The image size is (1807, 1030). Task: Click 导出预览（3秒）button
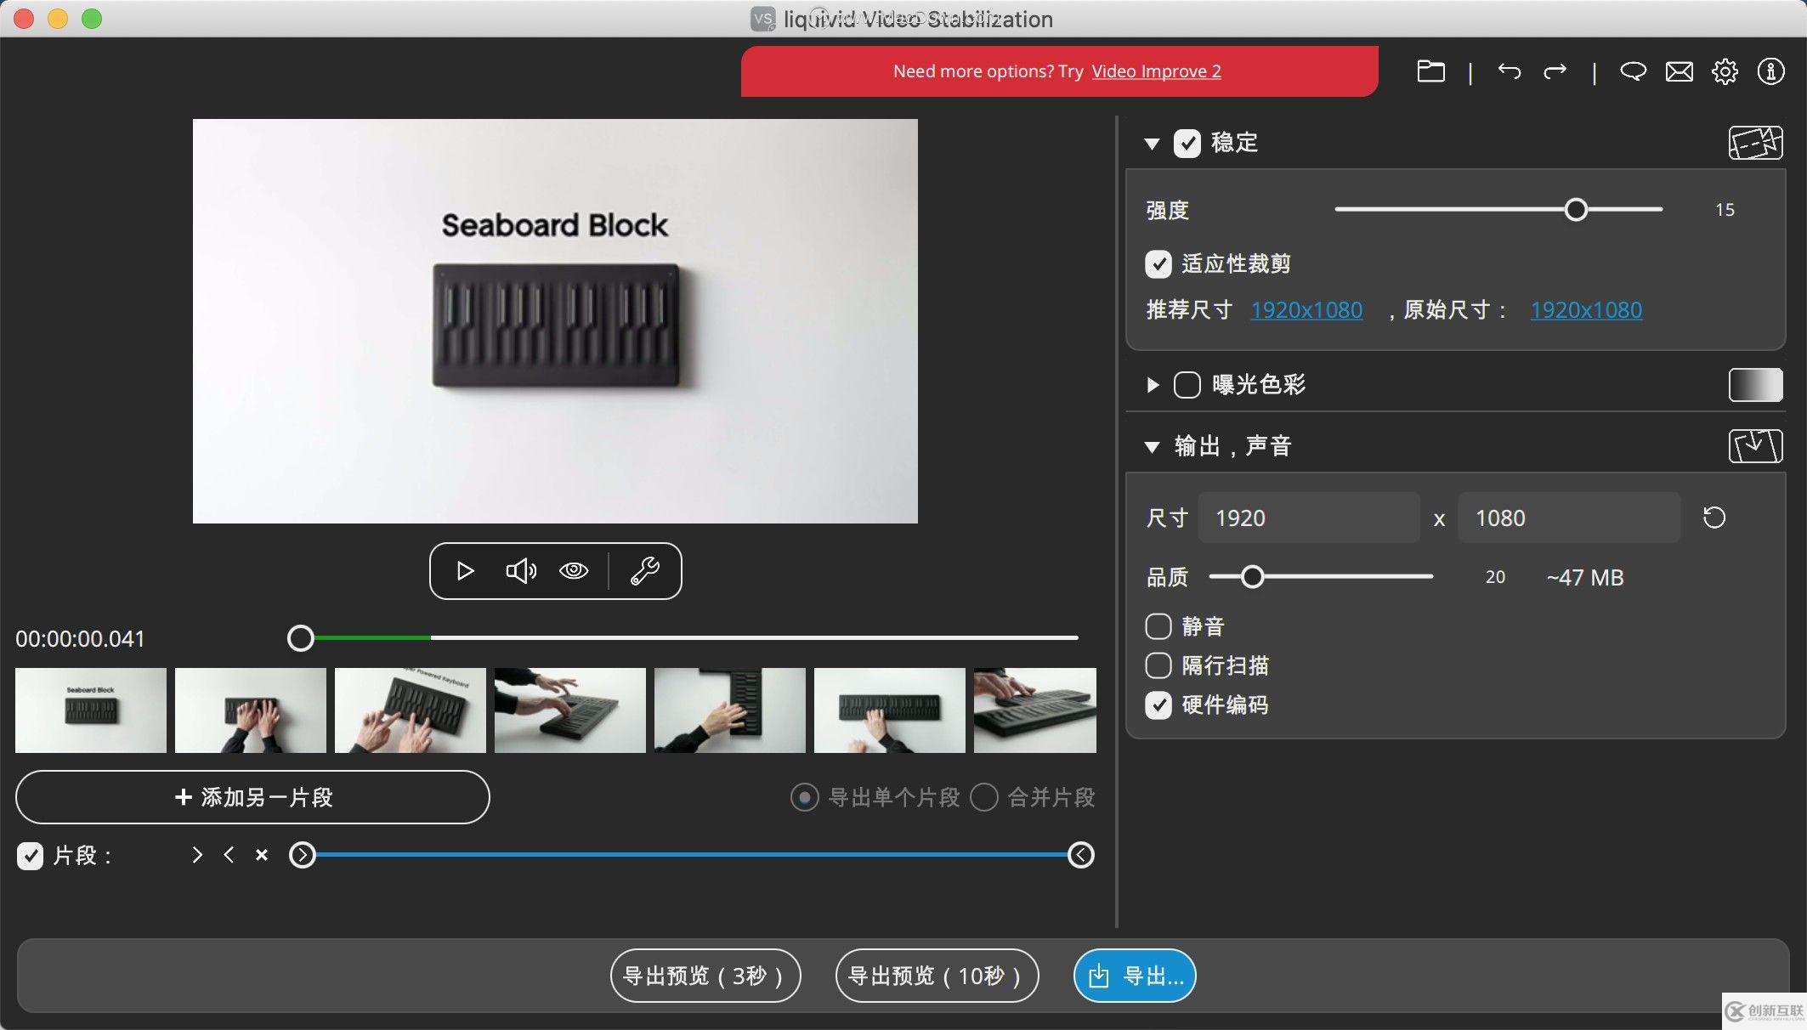click(705, 976)
